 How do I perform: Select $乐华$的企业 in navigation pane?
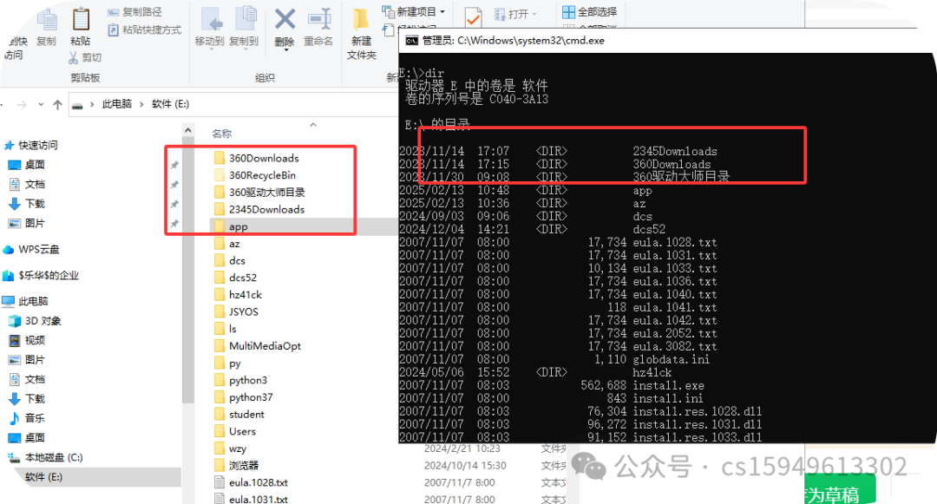click(x=49, y=275)
